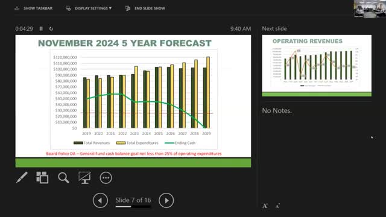Select the video call camera thumbnail
The height and width of the screenshot is (217, 386).
370,9
